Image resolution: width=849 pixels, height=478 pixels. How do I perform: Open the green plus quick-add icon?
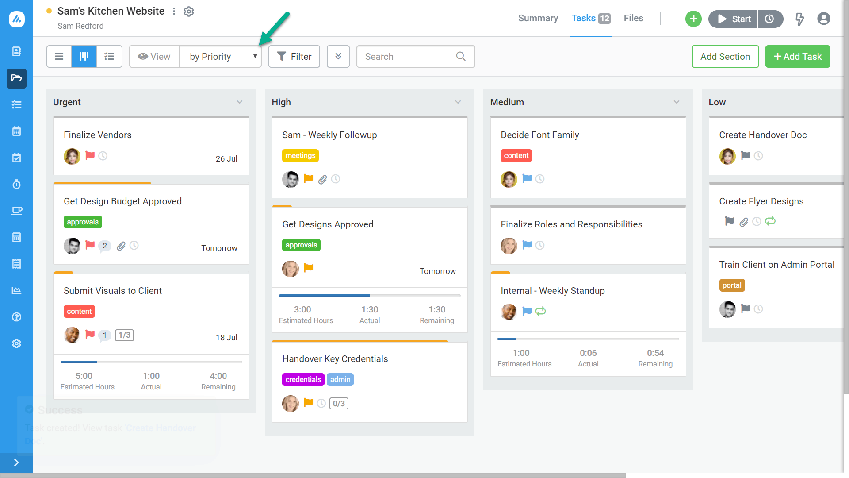coord(693,19)
